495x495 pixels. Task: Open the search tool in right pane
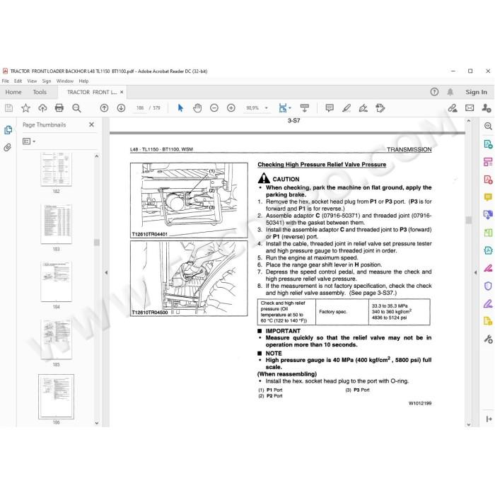[488, 127]
